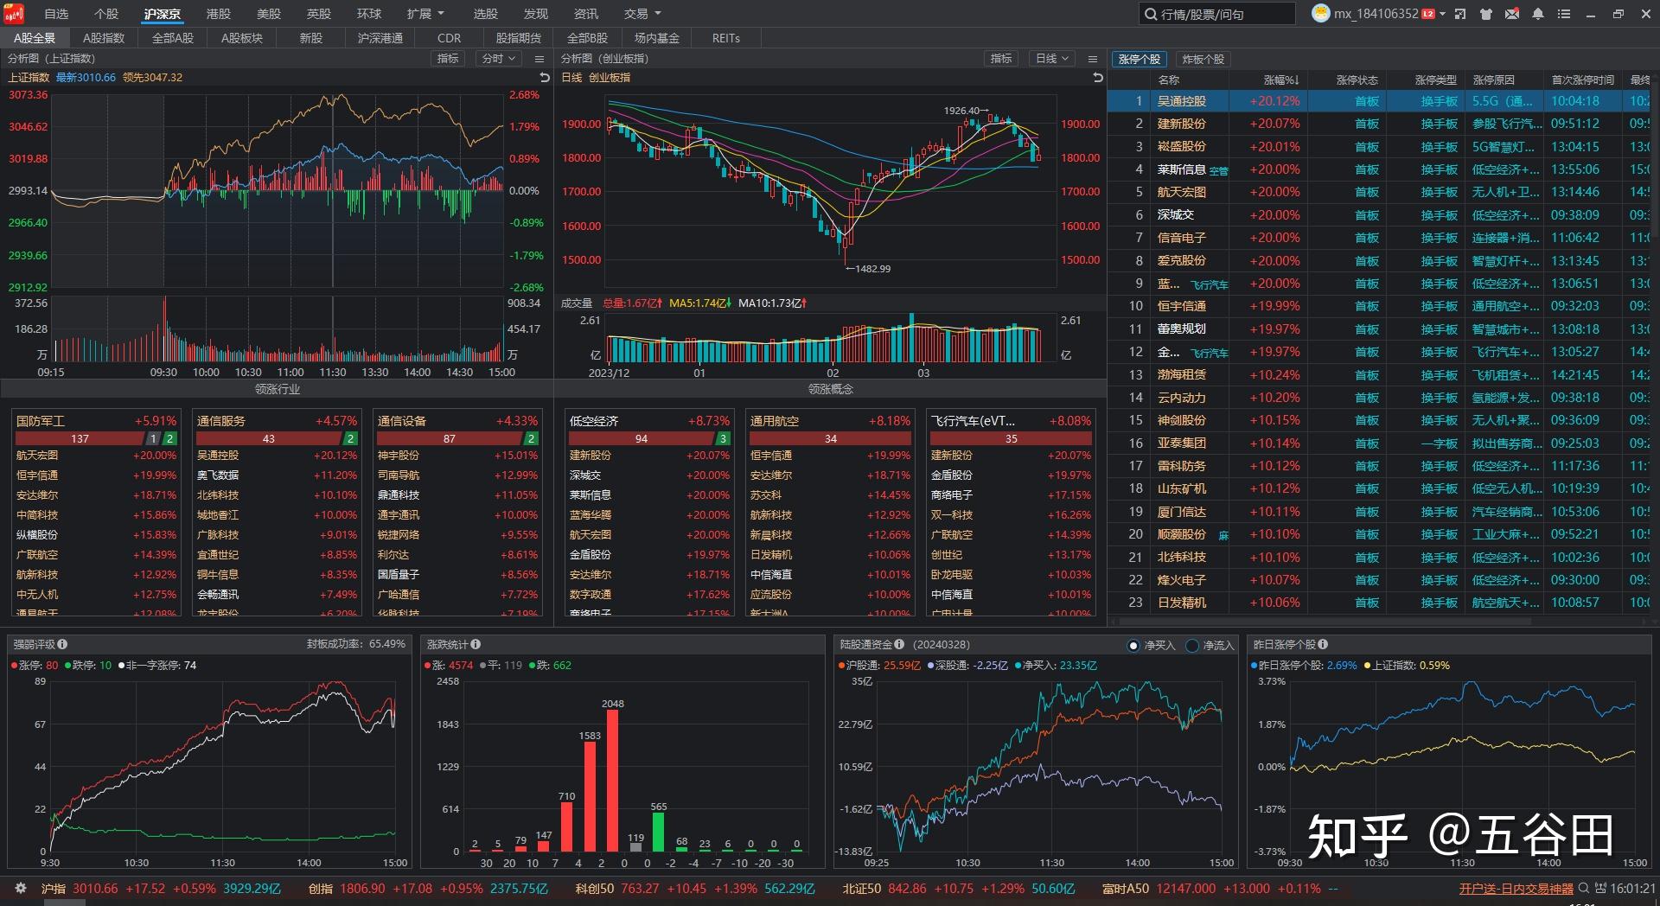Click the 空管 tag icon beside 莱斯信息

coord(1218,171)
